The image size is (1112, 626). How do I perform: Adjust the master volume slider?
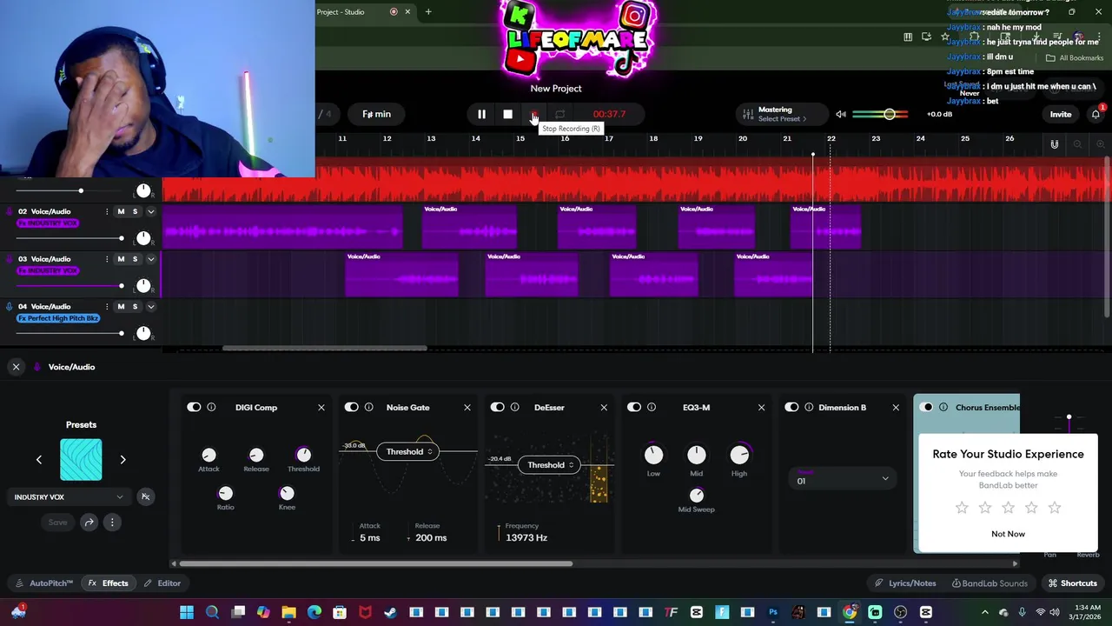click(x=881, y=114)
